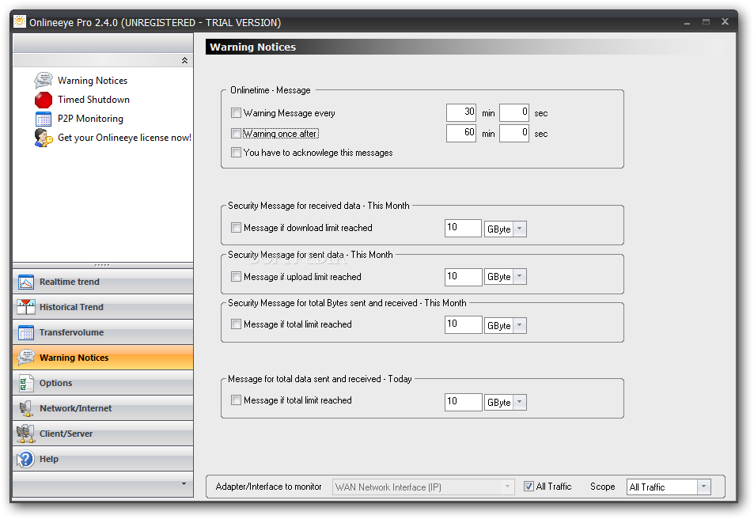Open monthly total limit GByte dropdown

coord(519,326)
